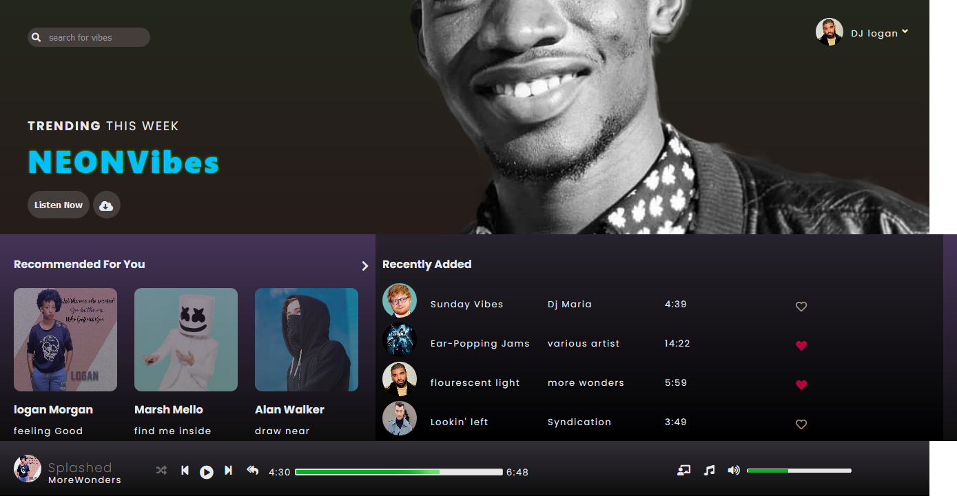The image size is (957, 503).
Task: Seek within the song progress bar
Action: 399,472
